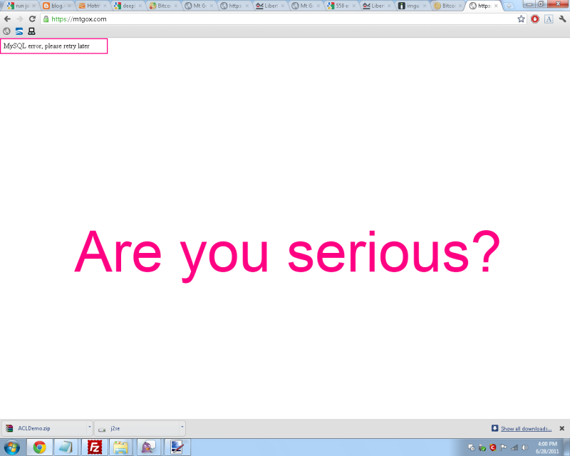The height and width of the screenshot is (456, 570).
Task: Expand the j2se download options arrow
Action: (x=182, y=428)
